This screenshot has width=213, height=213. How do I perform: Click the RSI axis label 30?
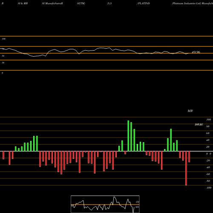point(3,63)
